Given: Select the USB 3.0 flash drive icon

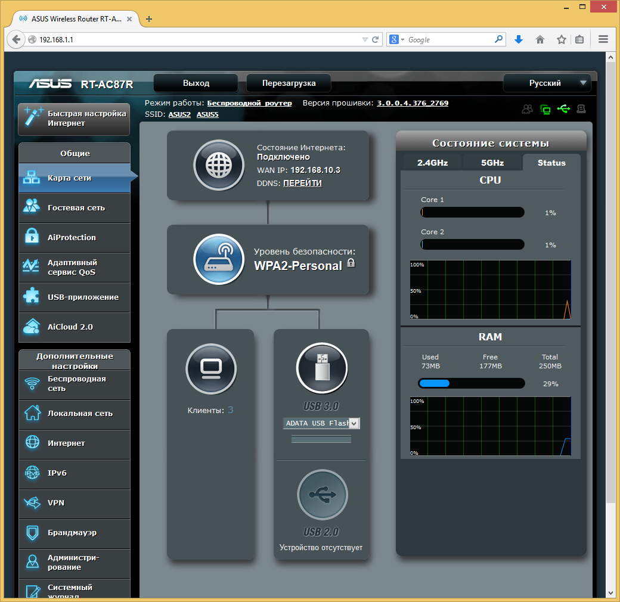Looking at the screenshot, I should 322,368.
